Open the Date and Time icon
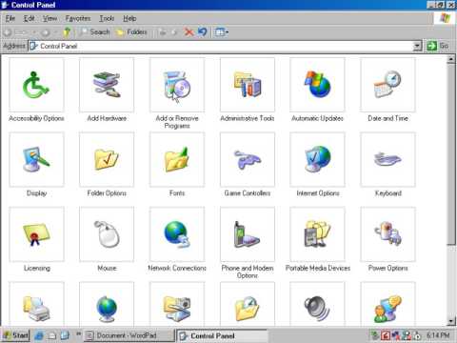The image size is (457, 343). click(x=387, y=85)
